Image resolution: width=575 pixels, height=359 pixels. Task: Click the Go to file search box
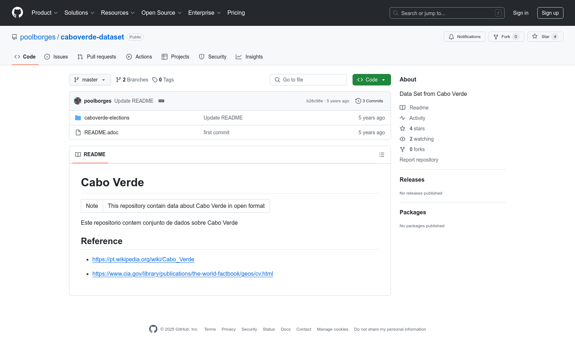click(x=308, y=80)
